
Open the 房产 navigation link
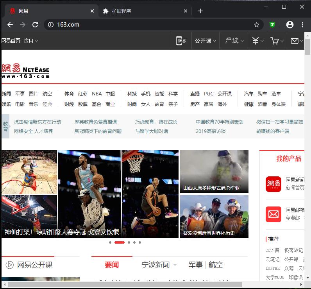(x=195, y=104)
